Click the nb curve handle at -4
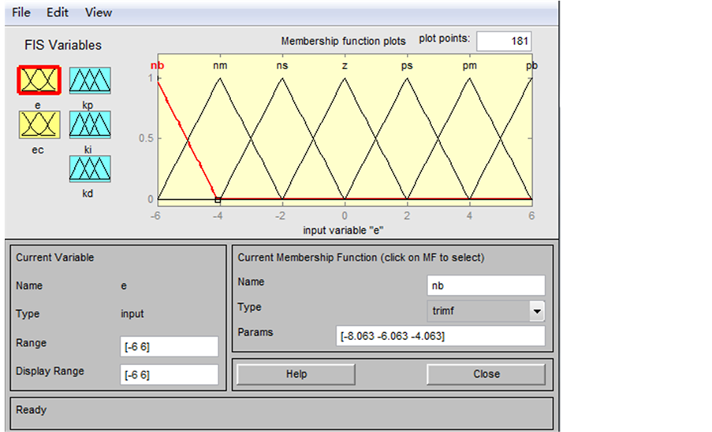The width and height of the screenshot is (712, 432). (x=218, y=200)
